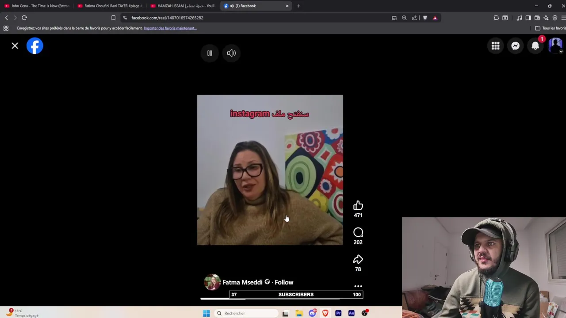The width and height of the screenshot is (566, 318).
Task: Open Brave Rewards triangle icon
Action: pos(435,18)
